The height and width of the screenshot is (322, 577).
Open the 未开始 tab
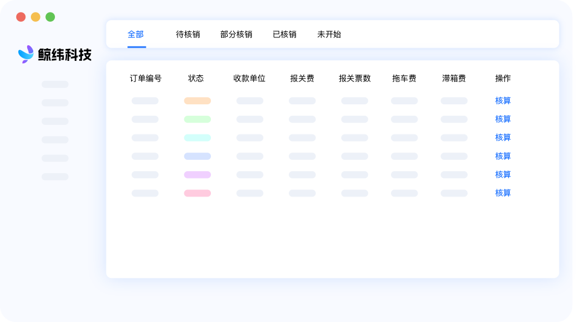pyautogui.click(x=329, y=34)
